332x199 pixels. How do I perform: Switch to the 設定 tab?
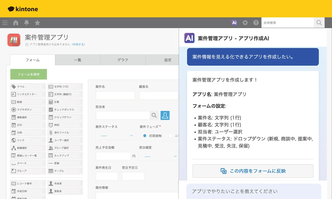[162, 60]
